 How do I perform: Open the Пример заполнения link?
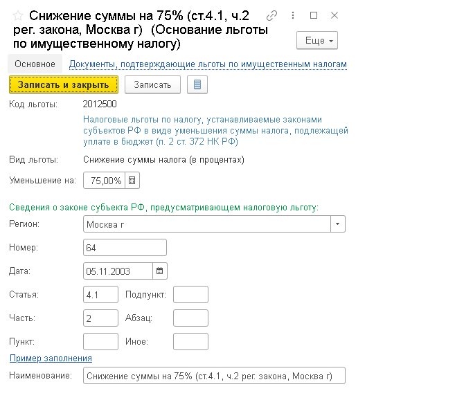(x=51, y=358)
